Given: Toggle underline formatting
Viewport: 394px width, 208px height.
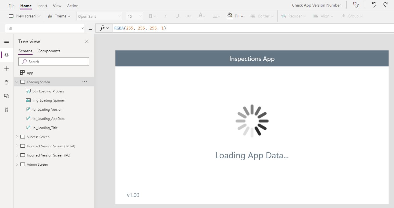Looking at the screenshot, I should (177, 16).
